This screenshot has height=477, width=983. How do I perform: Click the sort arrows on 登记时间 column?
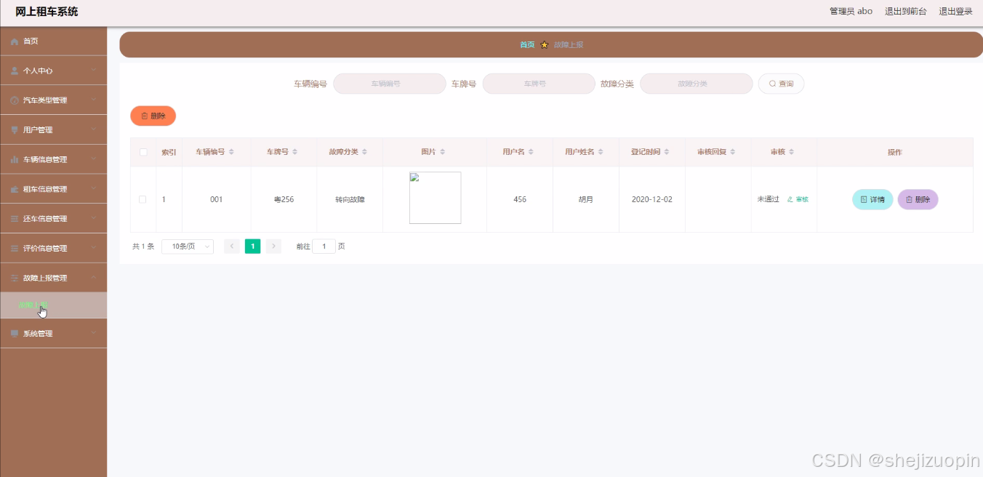point(667,152)
